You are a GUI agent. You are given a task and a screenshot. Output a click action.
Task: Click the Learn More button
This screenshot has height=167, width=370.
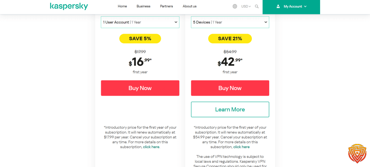click(x=230, y=110)
